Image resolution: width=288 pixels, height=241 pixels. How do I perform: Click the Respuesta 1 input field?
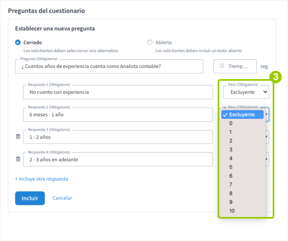click(x=118, y=92)
